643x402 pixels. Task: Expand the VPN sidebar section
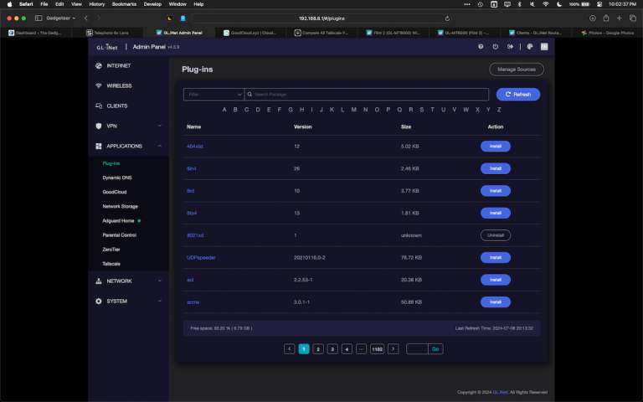click(x=159, y=126)
